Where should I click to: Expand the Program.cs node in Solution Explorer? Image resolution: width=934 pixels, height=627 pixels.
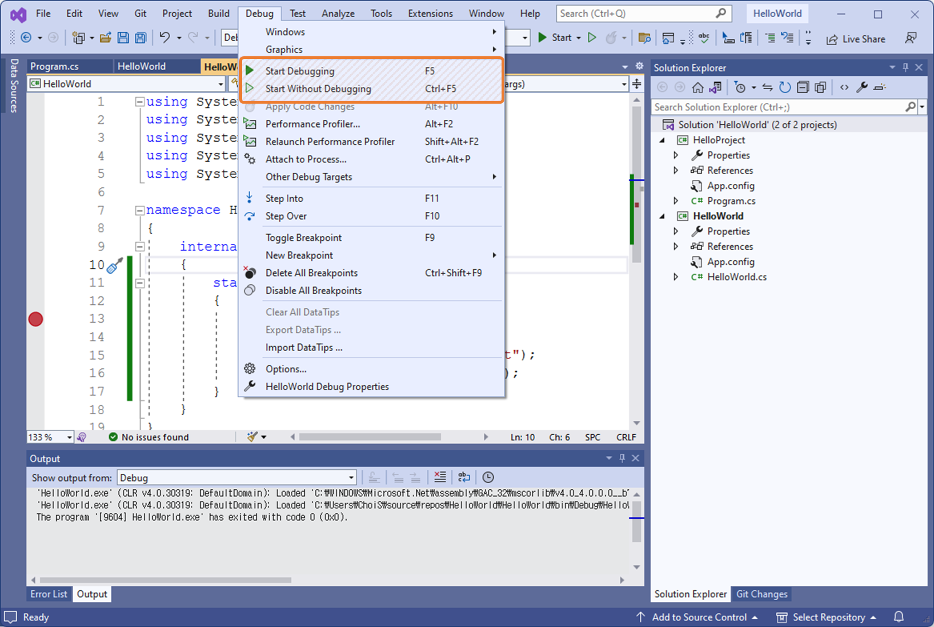click(676, 201)
